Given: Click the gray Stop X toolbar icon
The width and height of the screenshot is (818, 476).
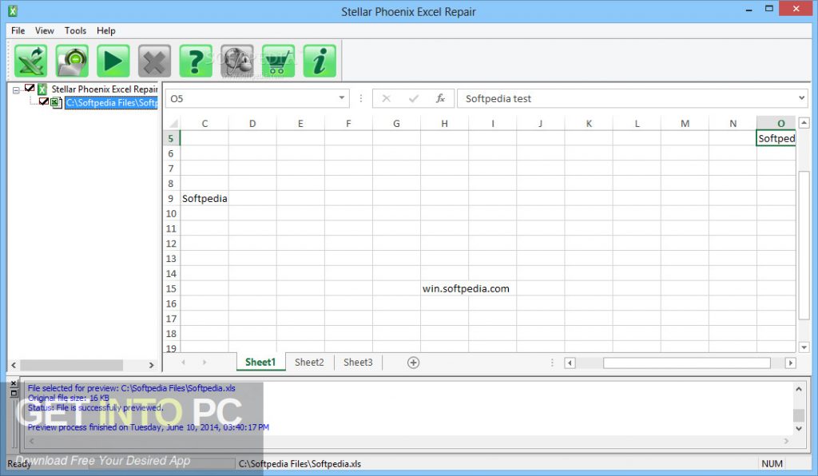Looking at the screenshot, I should 154,61.
